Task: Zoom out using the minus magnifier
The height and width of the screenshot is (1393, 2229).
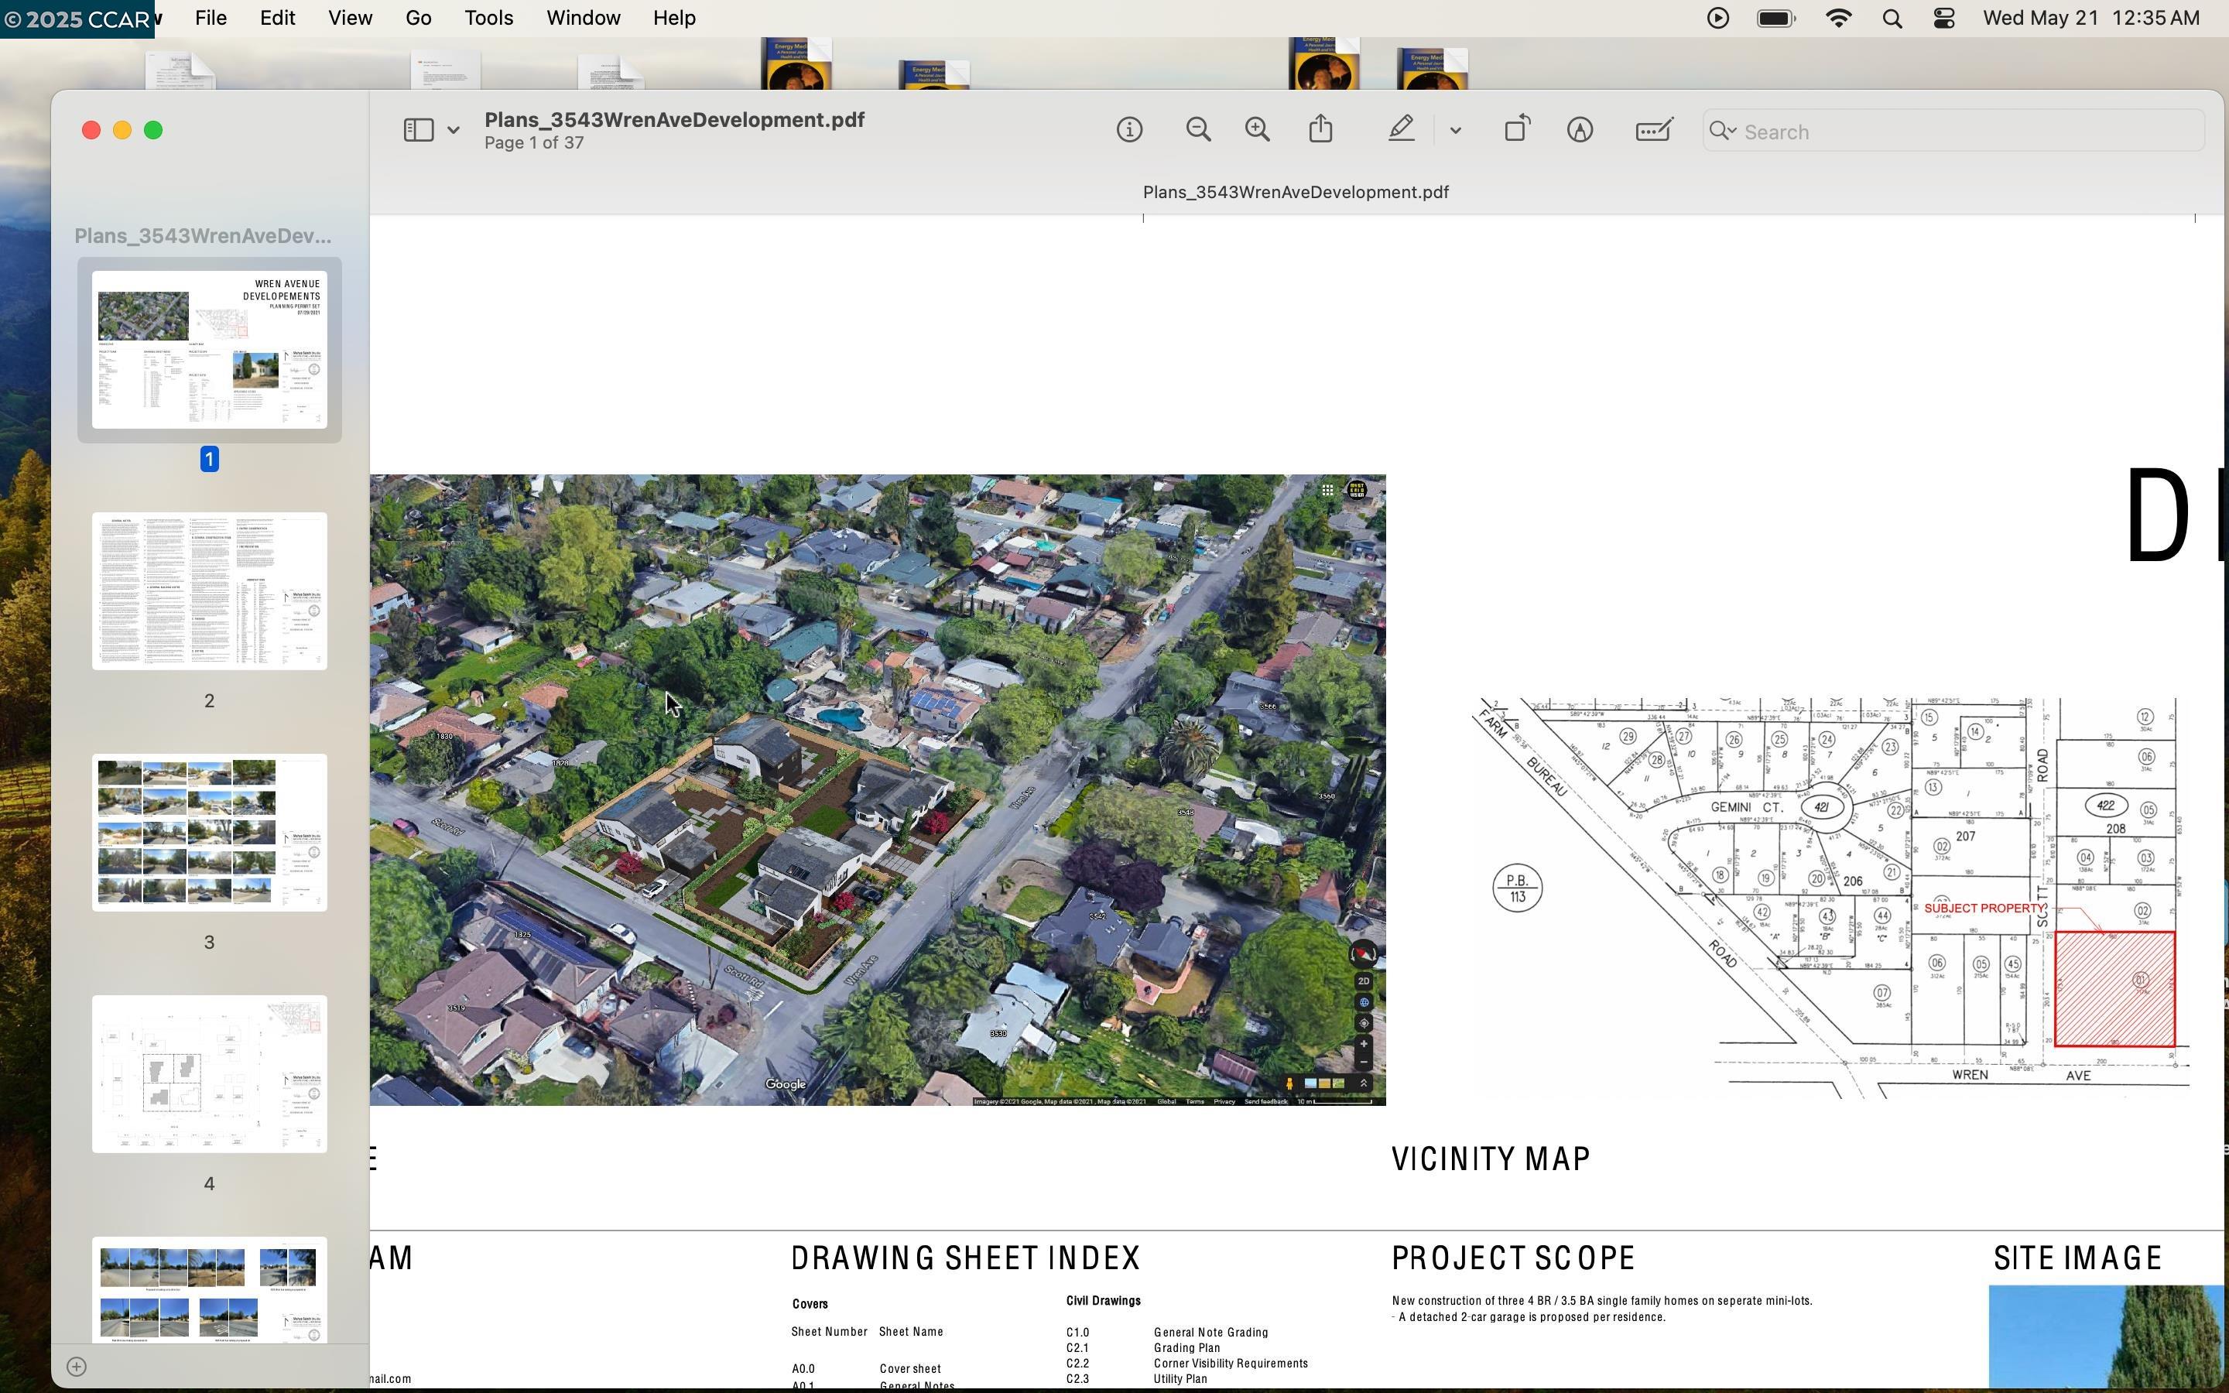Action: (1197, 130)
